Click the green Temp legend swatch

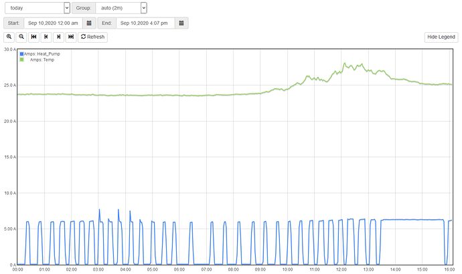click(x=21, y=59)
